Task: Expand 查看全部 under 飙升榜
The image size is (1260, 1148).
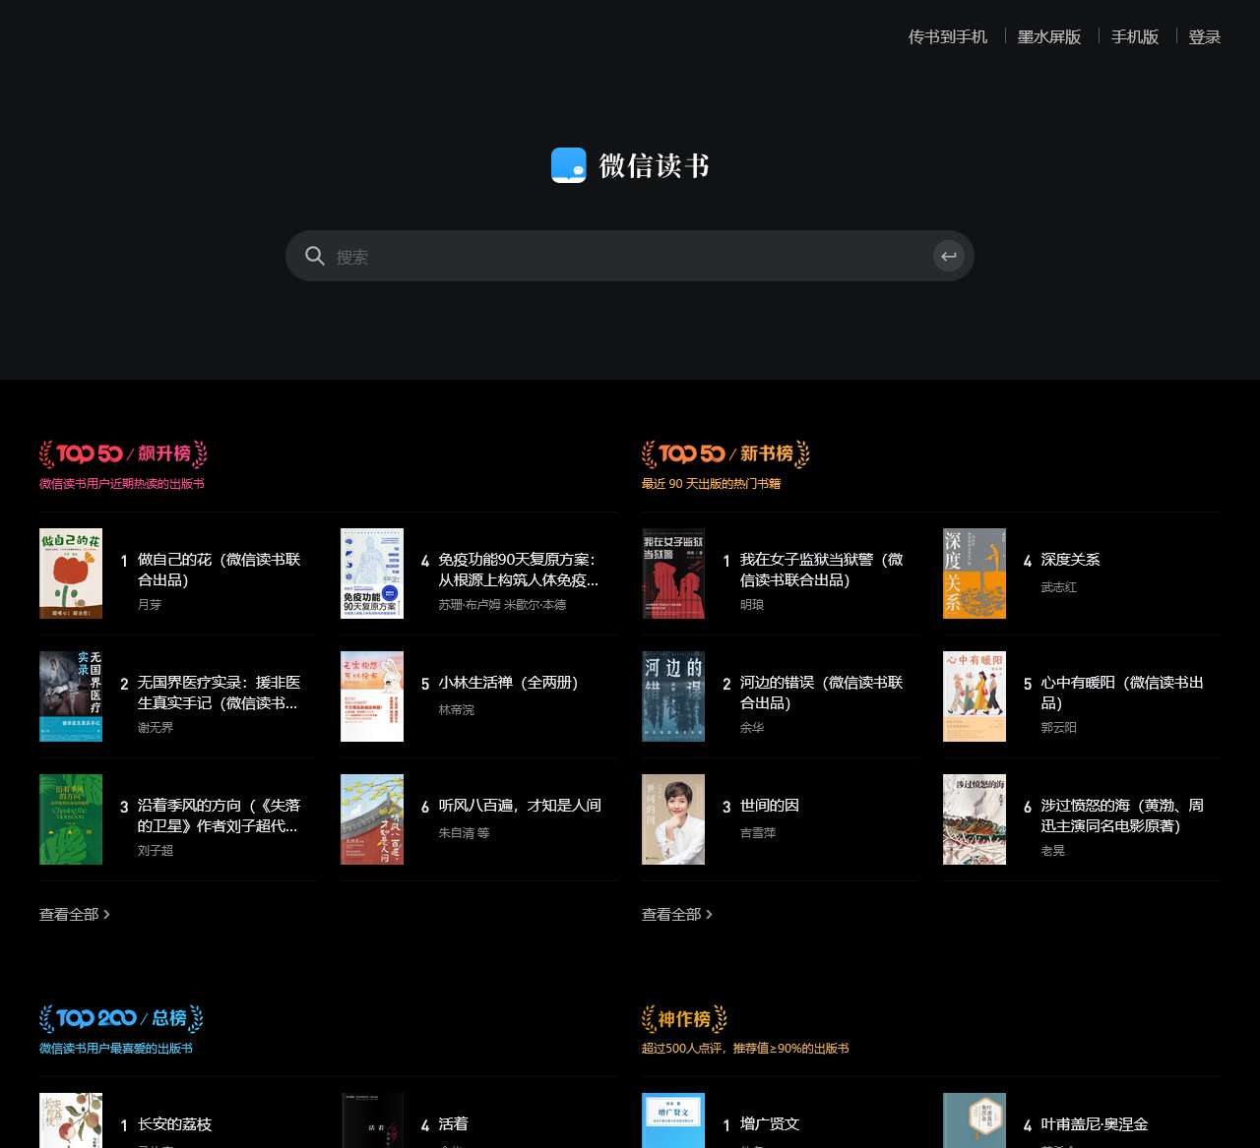Action: point(75,915)
